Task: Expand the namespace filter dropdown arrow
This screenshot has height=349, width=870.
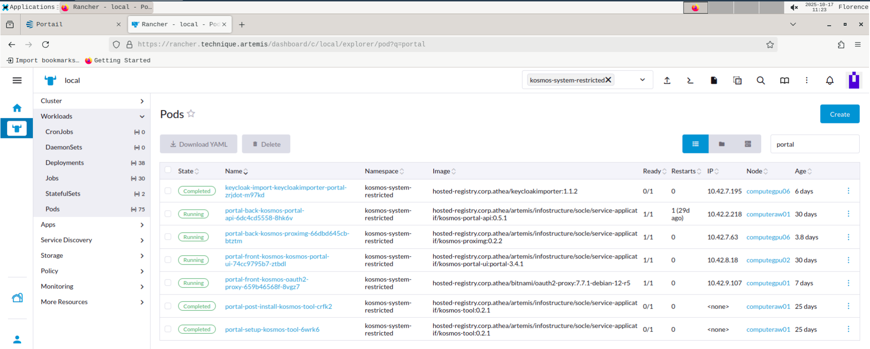Action: coord(642,80)
